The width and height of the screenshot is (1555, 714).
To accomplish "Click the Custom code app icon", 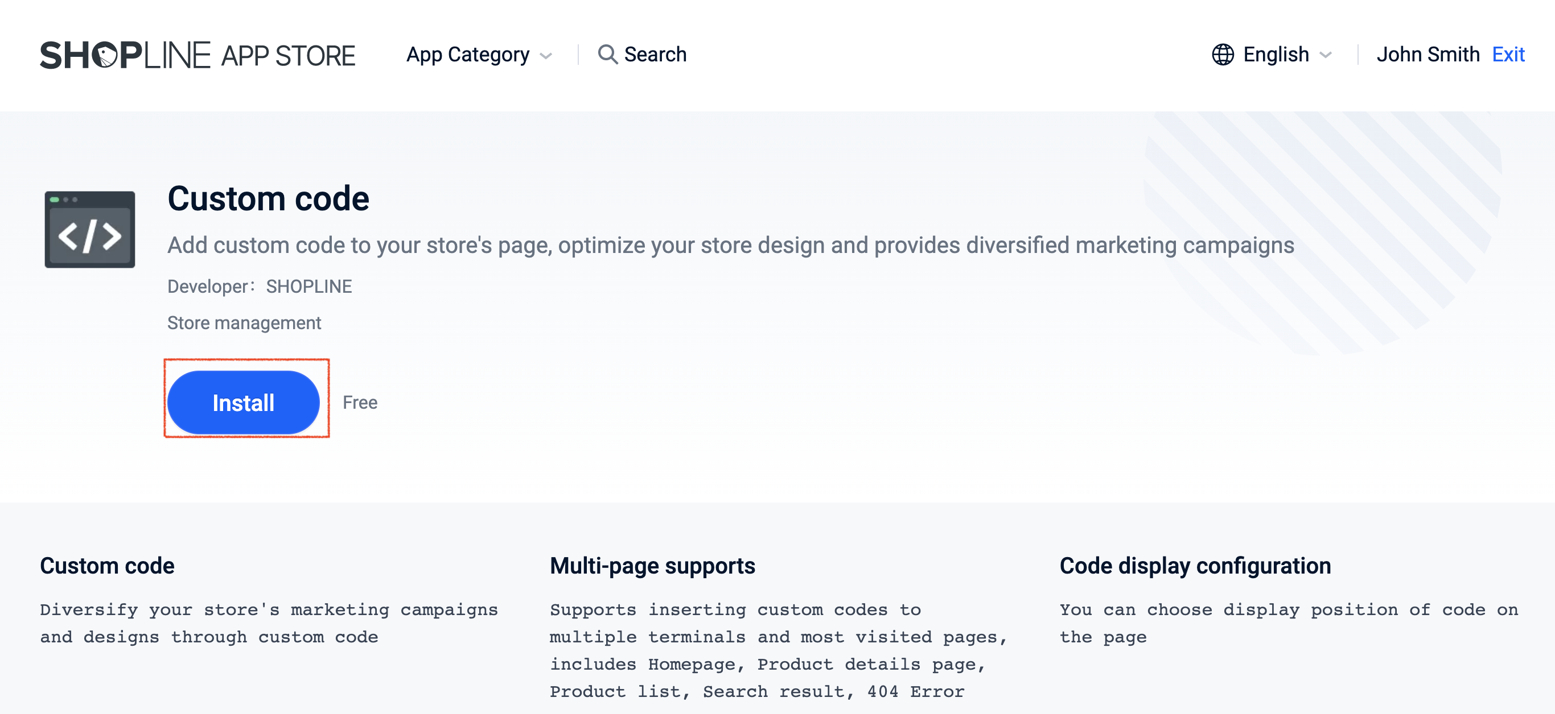I will (90, 229).
